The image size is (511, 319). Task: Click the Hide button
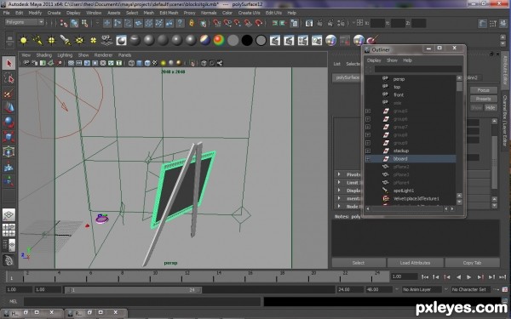pyautogui.click(x=491, y=108)
